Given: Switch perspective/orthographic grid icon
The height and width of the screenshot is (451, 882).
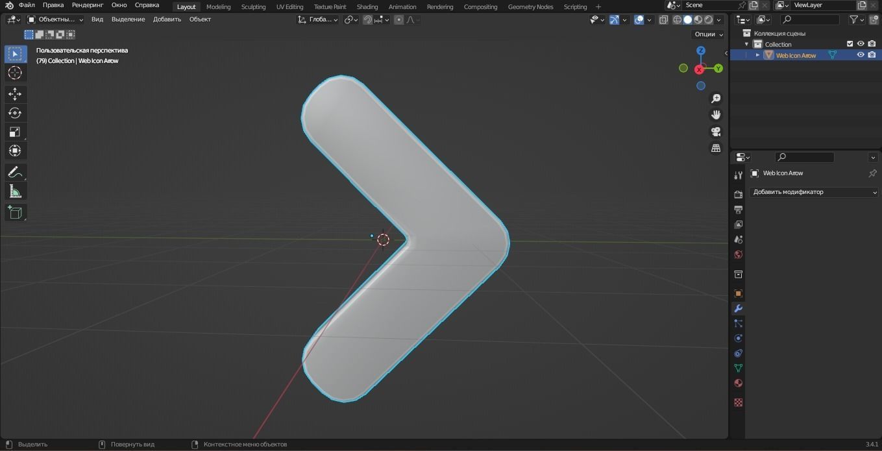Looking at the screenshot, I should click(716, 149).
